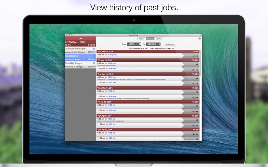Select Overview - Today in sidebar
The width and height of the screenshot is (268, 167).
(x=80, y=43)
